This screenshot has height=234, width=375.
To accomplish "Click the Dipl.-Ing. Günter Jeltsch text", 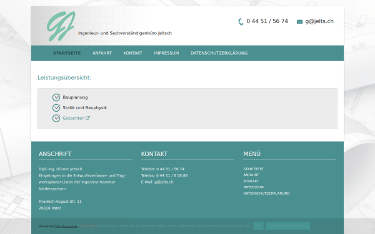I will coord(60,169).
